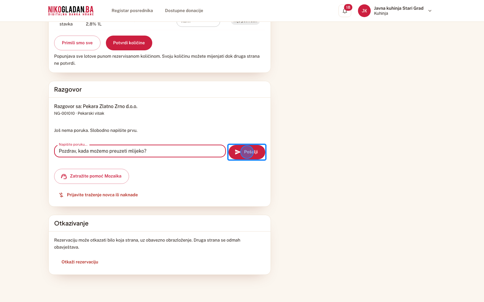Open the Registar posrednika page

point(132,11)
